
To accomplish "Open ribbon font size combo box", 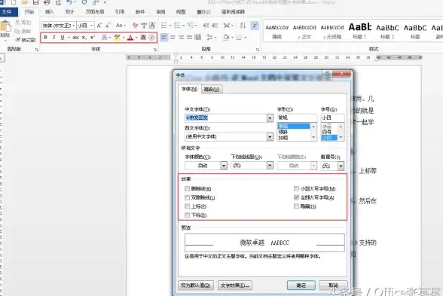I will (x=85, y=26).
